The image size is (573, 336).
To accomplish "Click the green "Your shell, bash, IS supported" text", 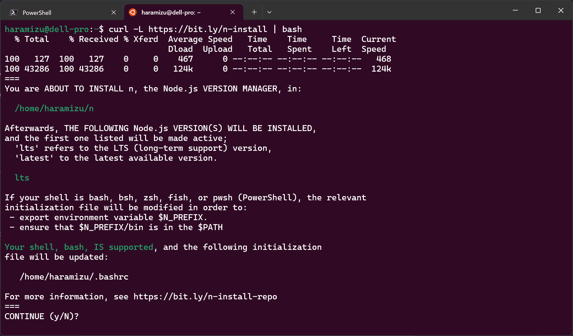I will click(x=79, y=247).
